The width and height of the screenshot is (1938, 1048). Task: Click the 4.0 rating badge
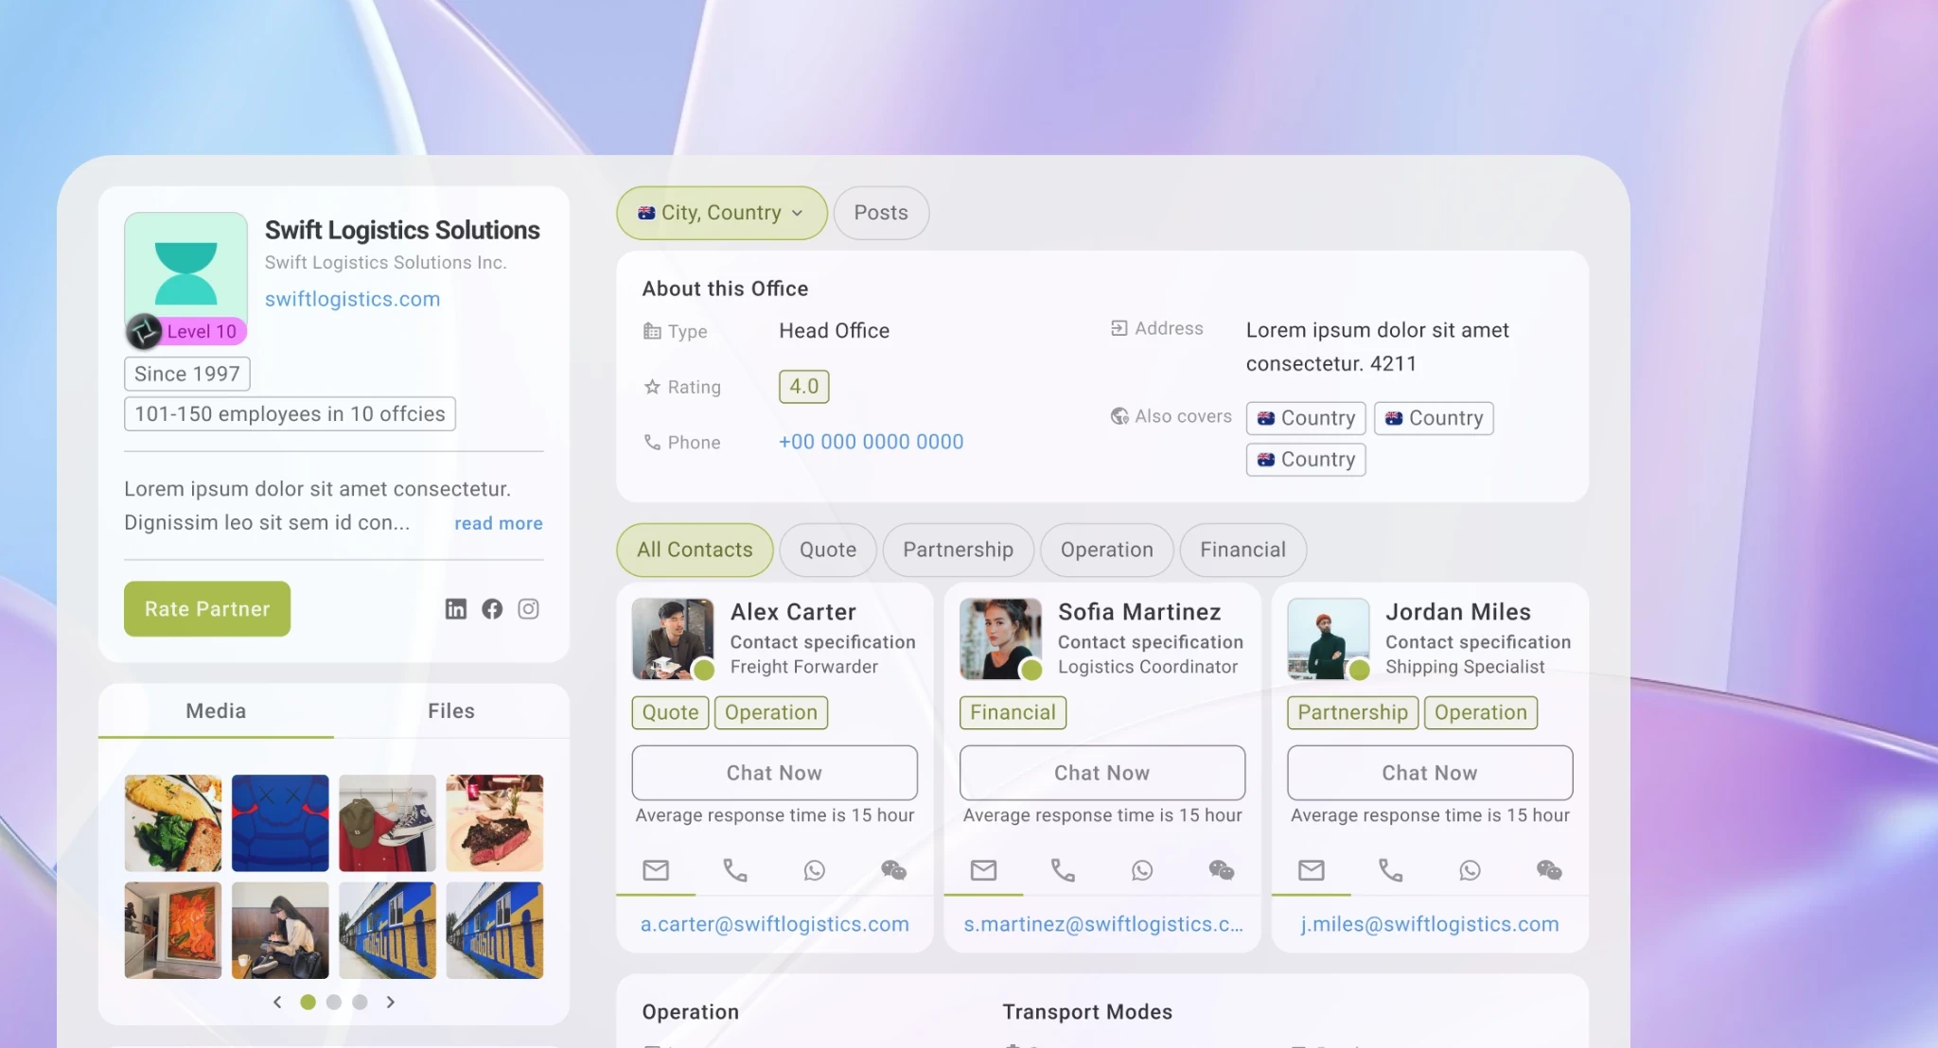coord(804,387)
